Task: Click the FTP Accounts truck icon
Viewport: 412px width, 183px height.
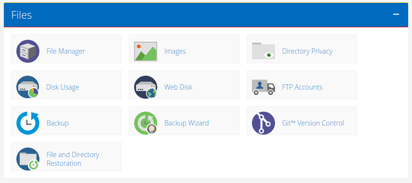Action: pyautogui.click(x=263, y=87)
